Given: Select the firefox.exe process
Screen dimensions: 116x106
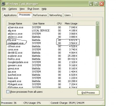Looking at the screenshot, I should [x=14, y=59].
